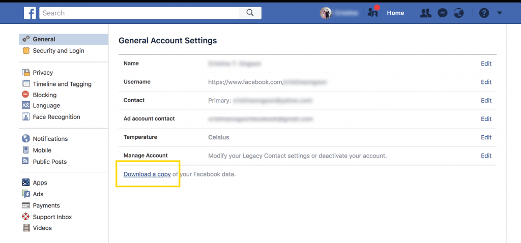Image resolution: width=521 pixels, height=243 pixels.
Task: Edit the Manage Account row
Action: click(486, 156)
